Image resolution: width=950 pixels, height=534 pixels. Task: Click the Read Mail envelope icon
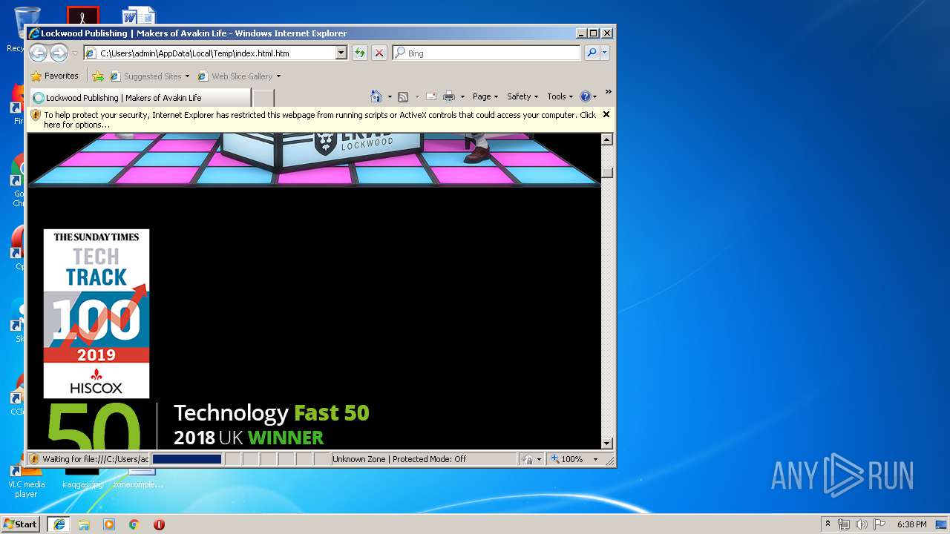430,96
